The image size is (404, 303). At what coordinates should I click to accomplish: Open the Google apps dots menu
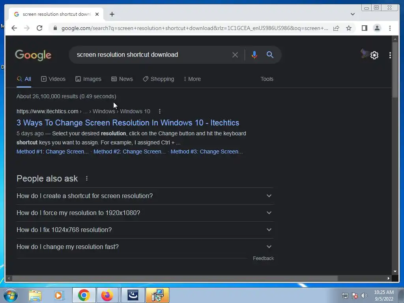coord(390,55)
